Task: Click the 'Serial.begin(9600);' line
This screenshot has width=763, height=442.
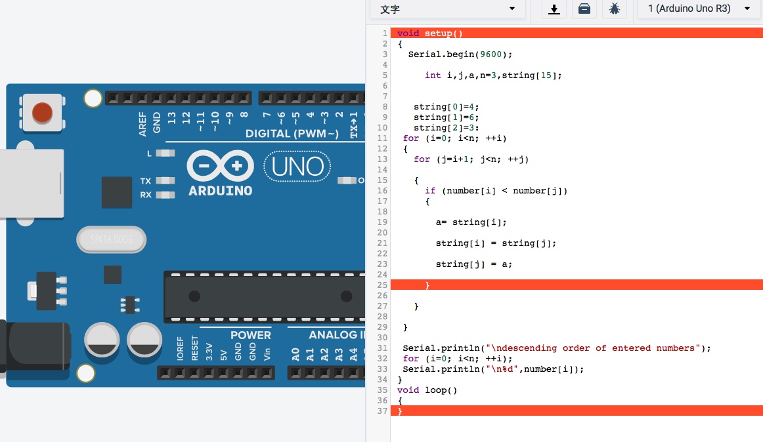Action: tap(460, 54)
